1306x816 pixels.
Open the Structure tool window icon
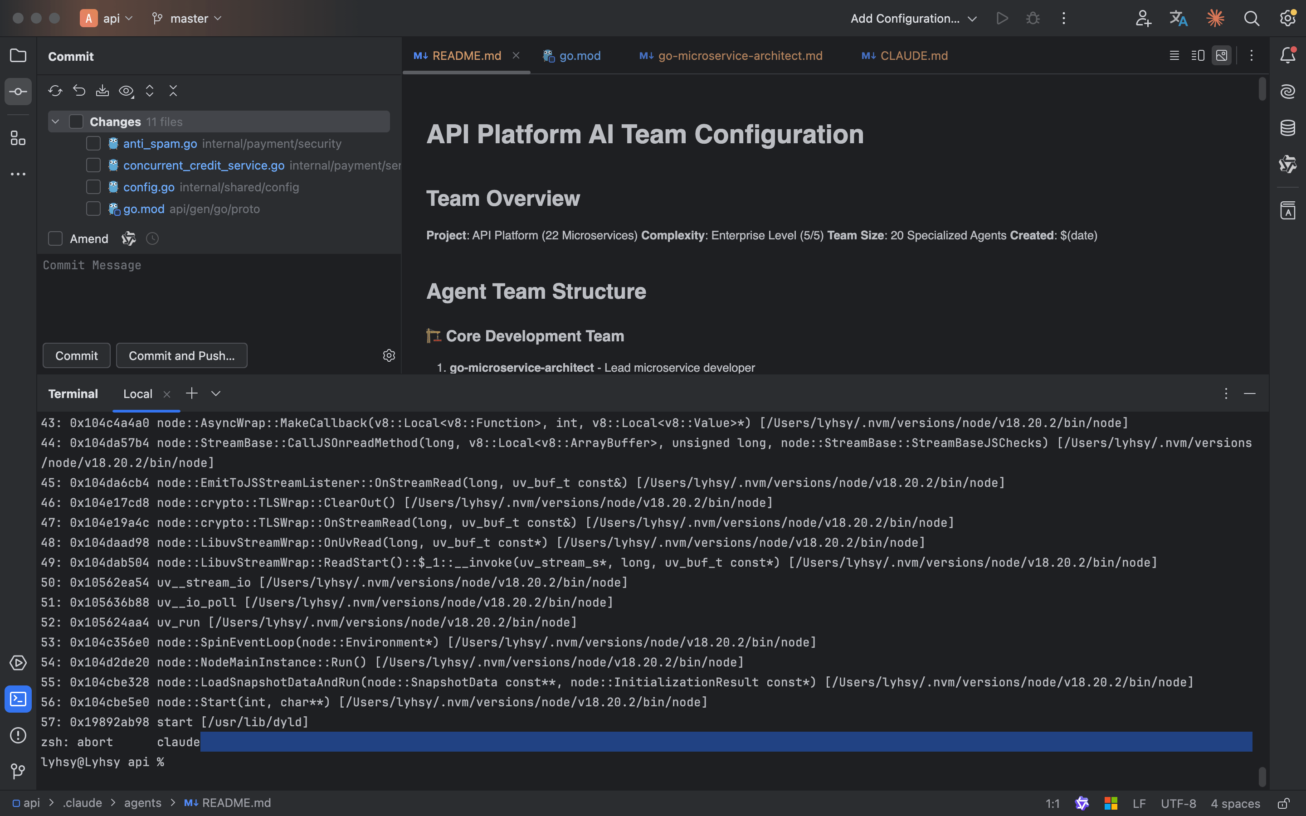pyautogui.click(x=18, y=138)
